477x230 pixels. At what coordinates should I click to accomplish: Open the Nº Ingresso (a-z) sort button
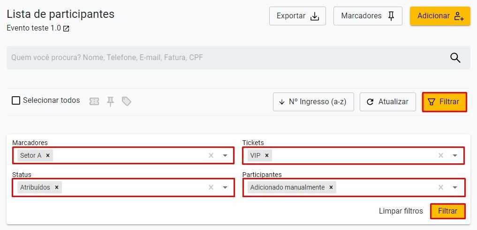pyautogui.click(x=313, y=102)
